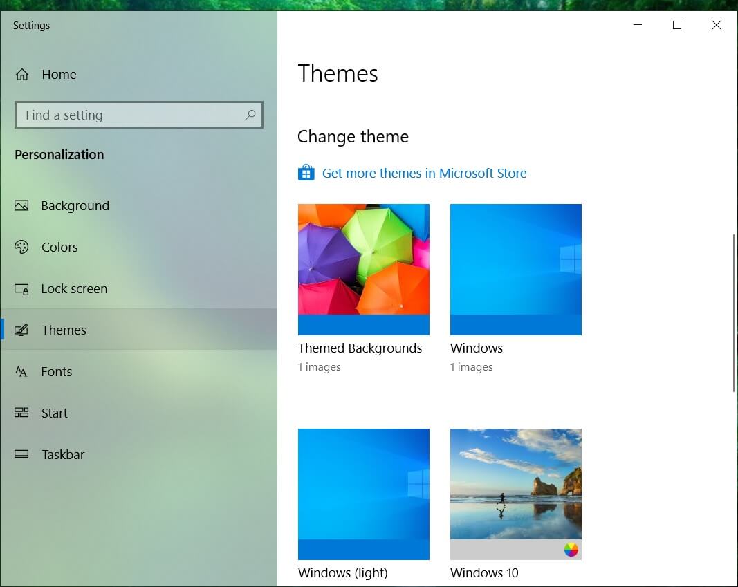Open Start settings

139,413
